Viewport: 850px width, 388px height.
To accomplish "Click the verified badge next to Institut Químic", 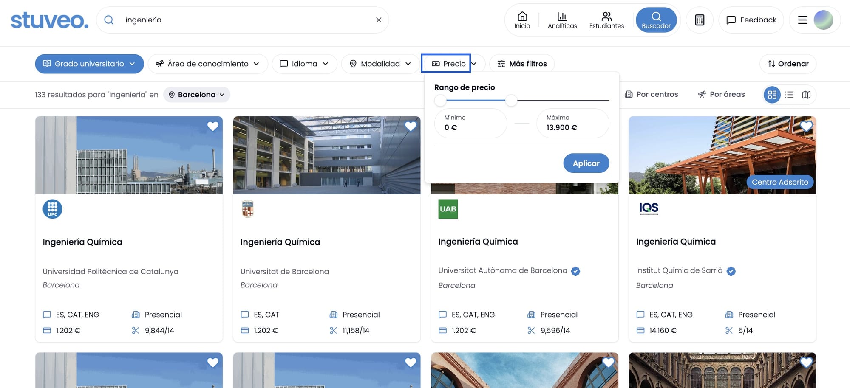I will (x=731, y=271).
